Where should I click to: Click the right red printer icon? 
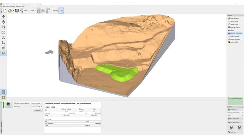tap(239, 128)
